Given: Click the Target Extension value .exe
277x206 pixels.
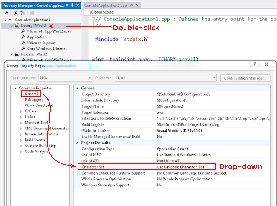Looking at the screenshot, I should pos(160,112).
